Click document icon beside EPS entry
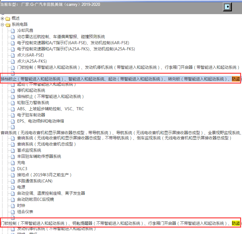The width and height of the screenshot is (242, 234). click(13, 121)
